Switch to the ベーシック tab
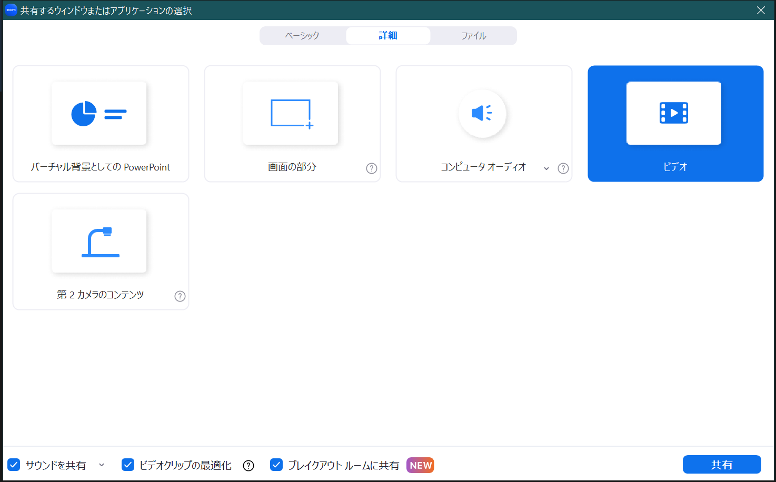The height and width of the screenshot is (482, 776). click(303, 36)
